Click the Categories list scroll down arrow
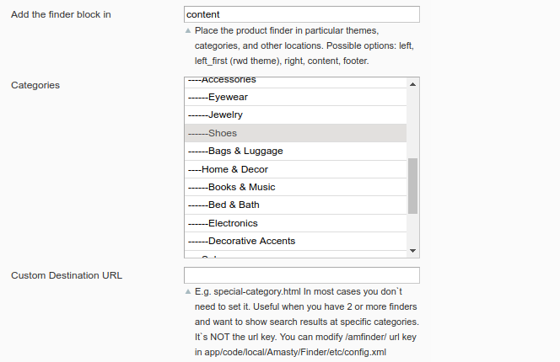Viewport: 560px width, 362px height. tap(412, 251)
